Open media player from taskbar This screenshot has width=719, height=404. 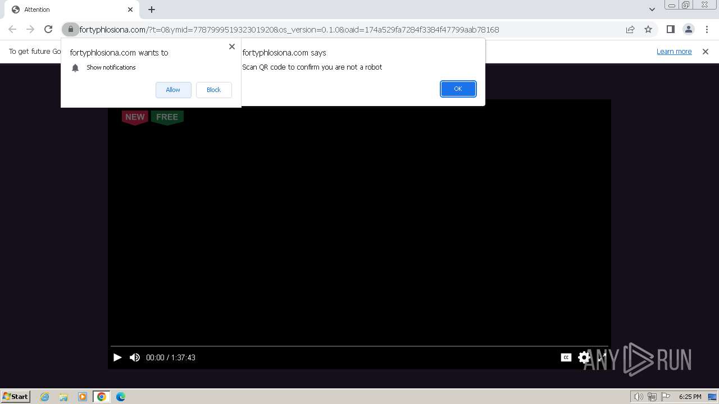coord(83,397)
